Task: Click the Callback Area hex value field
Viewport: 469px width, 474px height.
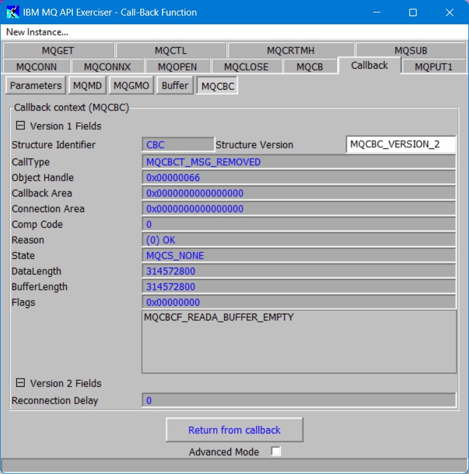Action: click(x=298, y=193)
